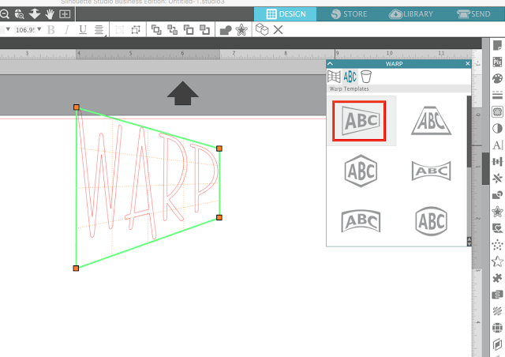Select the drag zoom tool

pos(19,14)
